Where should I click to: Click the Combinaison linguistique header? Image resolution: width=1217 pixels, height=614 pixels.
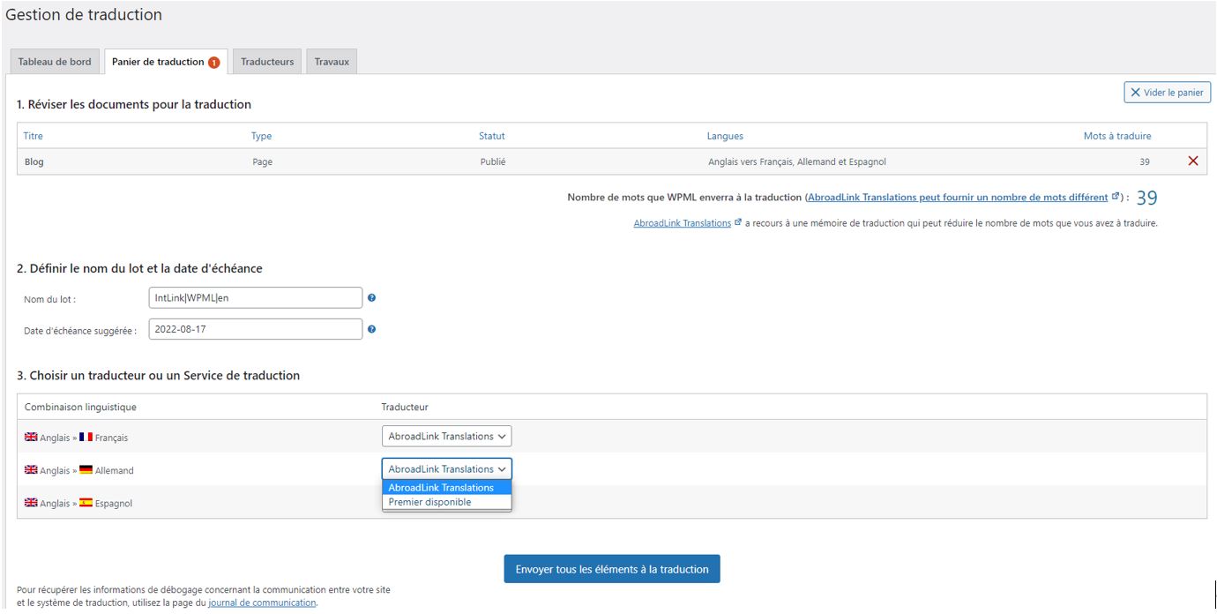pos(80,407)
